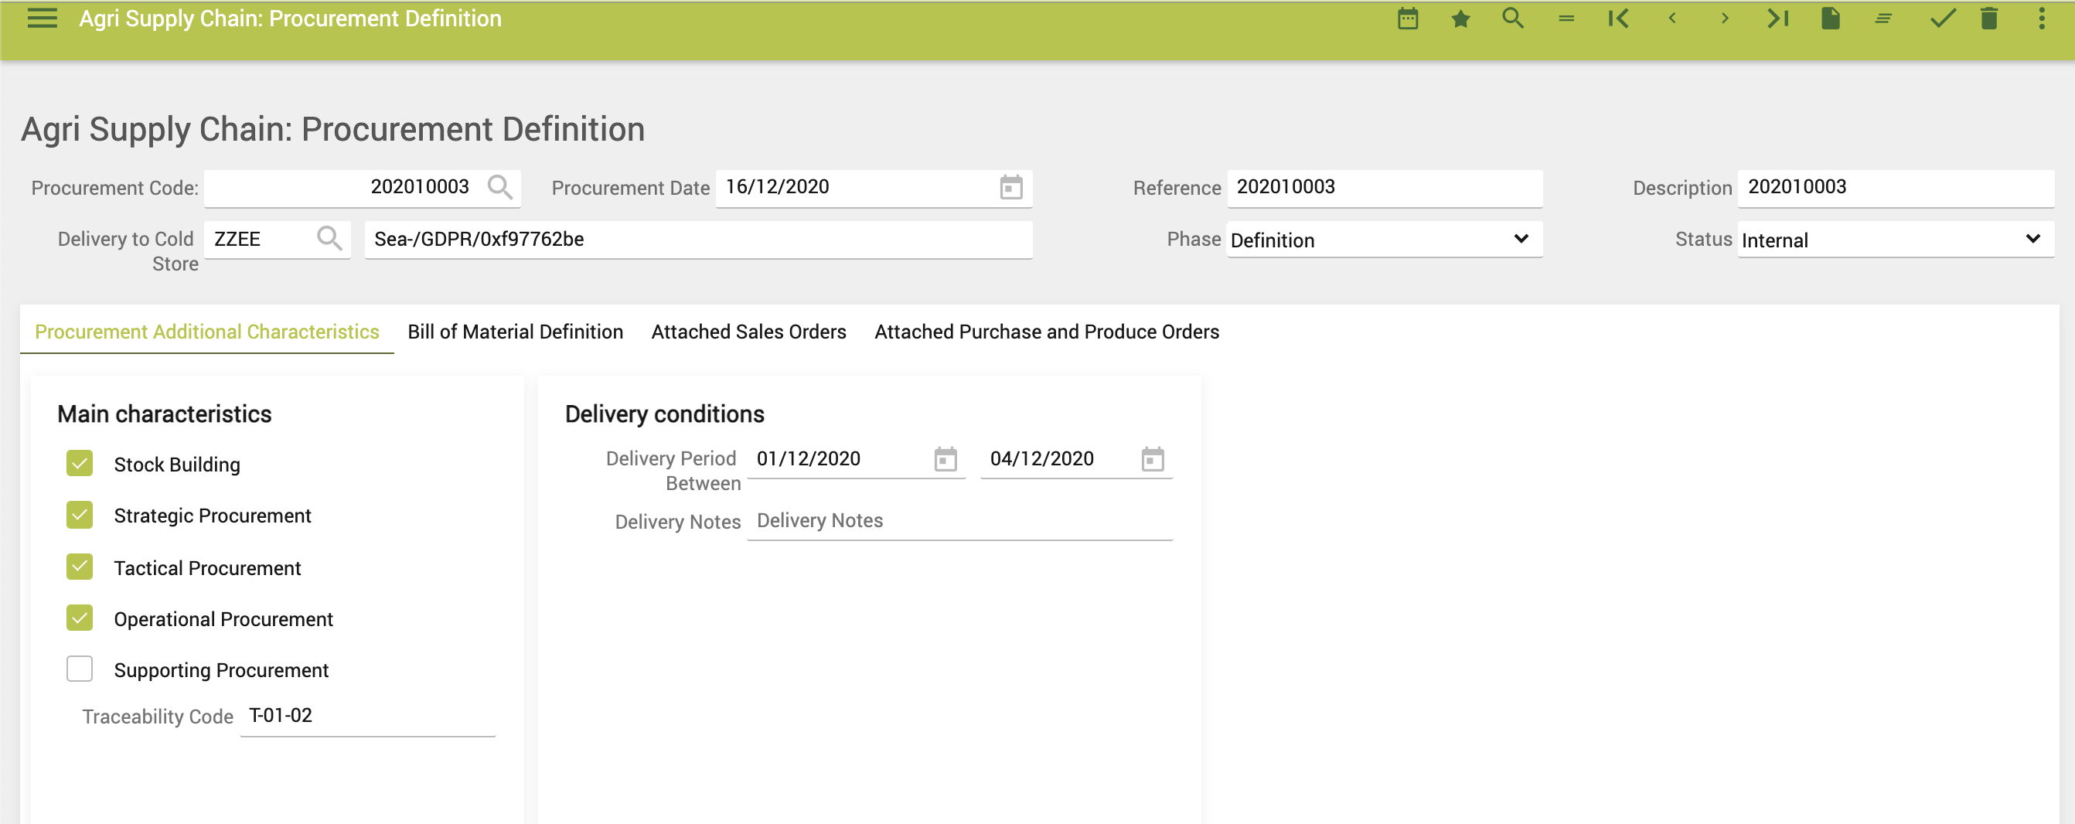This screenshot has height=824, width=2075.
Task: Click the Delivery Notes input field
Action: click(x=959, y=521)
